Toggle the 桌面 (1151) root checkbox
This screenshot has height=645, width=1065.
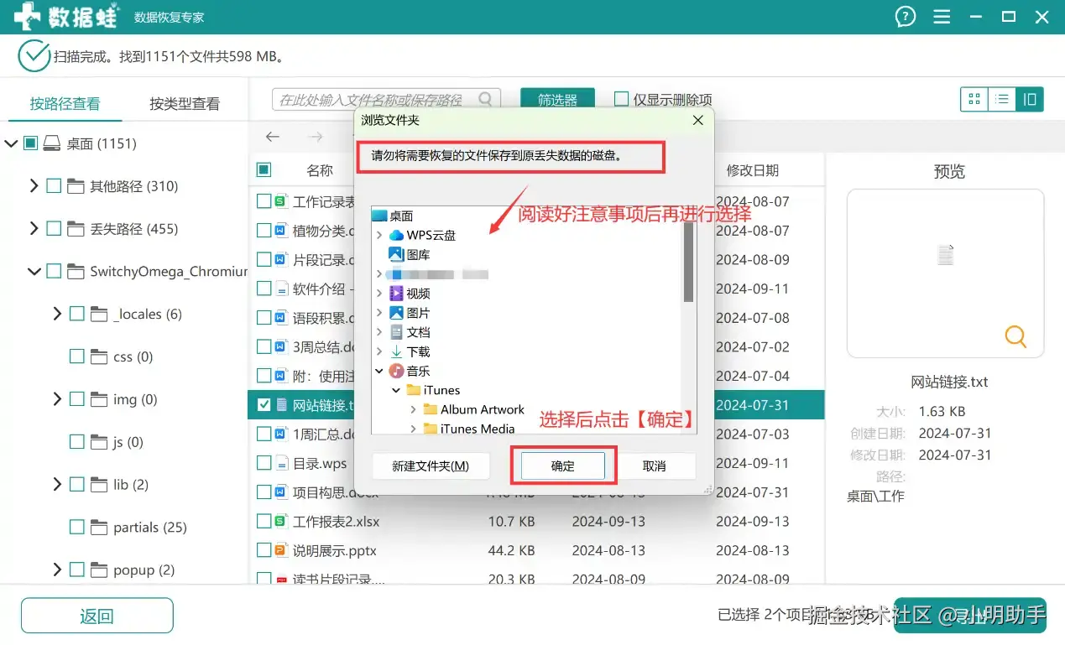coord(30,143)
